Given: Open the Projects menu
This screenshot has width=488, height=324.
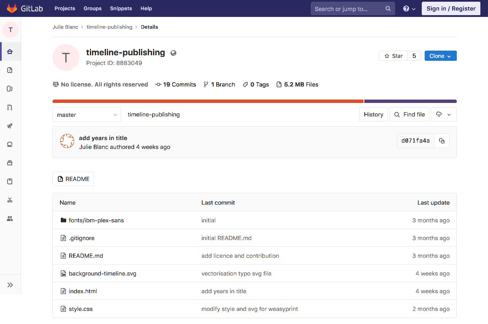Looking at the screenshot, I should (x=65, y=8).
